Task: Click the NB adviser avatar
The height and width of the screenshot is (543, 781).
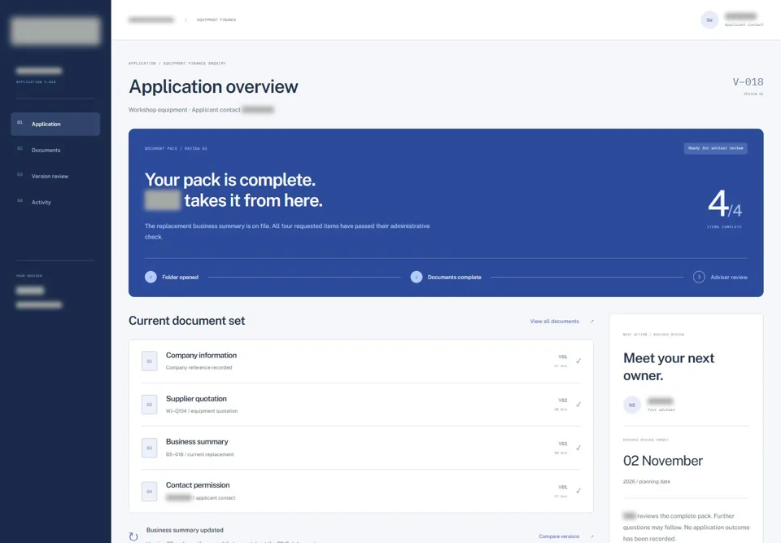Action: (631, 405)
